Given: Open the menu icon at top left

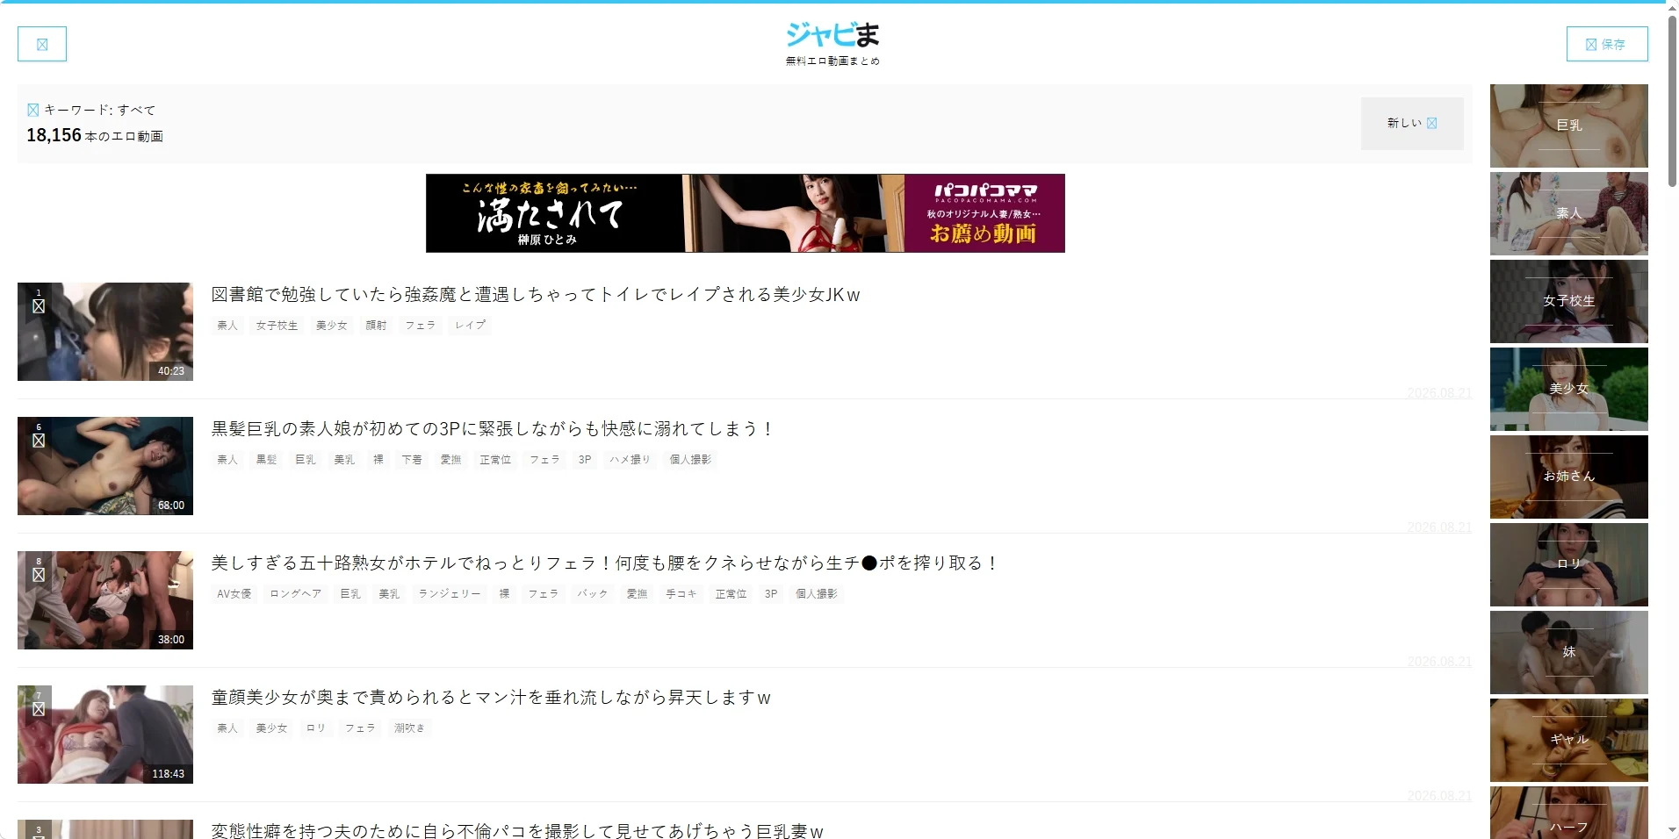Looking at the screenshot, I should coord(42,44).
